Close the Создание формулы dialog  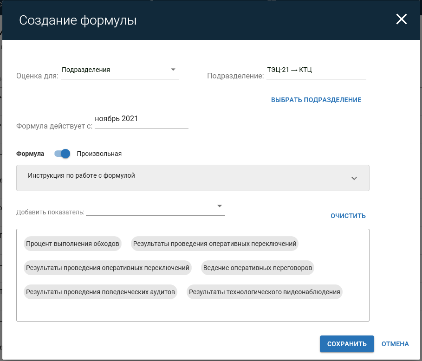(x=401, y=19)
